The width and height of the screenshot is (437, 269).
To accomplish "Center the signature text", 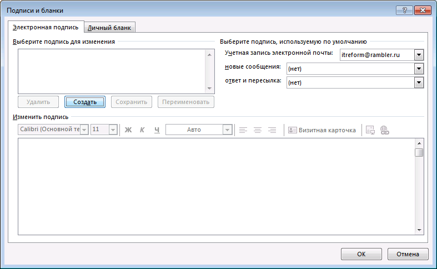I will 258,130.
